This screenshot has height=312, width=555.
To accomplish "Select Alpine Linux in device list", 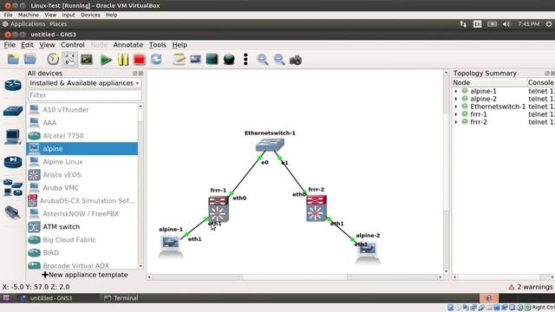I will coord(82,162).
